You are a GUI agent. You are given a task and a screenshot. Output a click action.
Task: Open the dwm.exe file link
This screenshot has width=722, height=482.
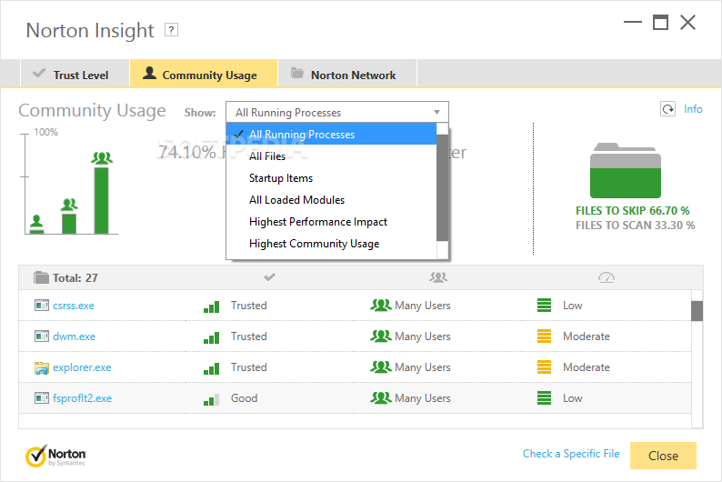[74, 336]
